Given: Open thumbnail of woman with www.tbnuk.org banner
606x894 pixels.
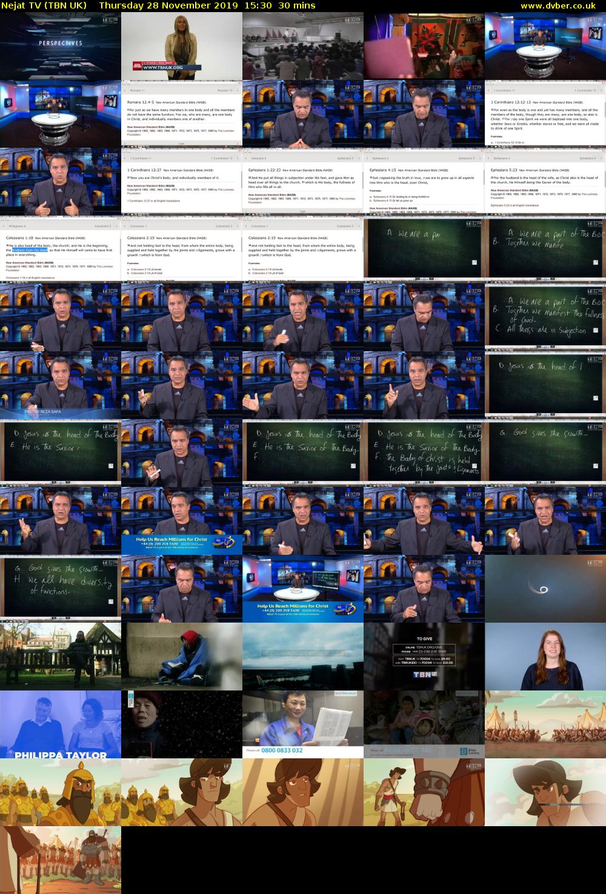Looking at the screenshot, I should tap(182, 45).
